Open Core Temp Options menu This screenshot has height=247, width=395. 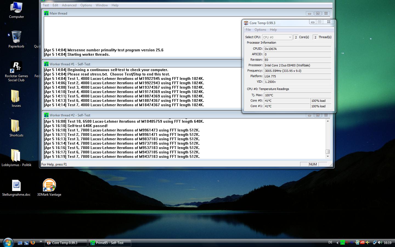260,30
